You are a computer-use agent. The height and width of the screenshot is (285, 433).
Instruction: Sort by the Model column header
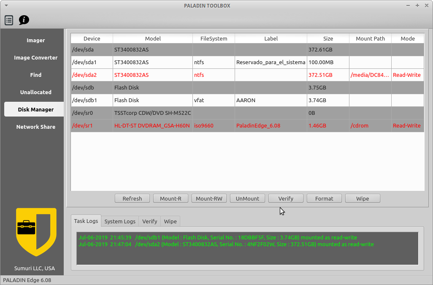click(x=153, y=39)
